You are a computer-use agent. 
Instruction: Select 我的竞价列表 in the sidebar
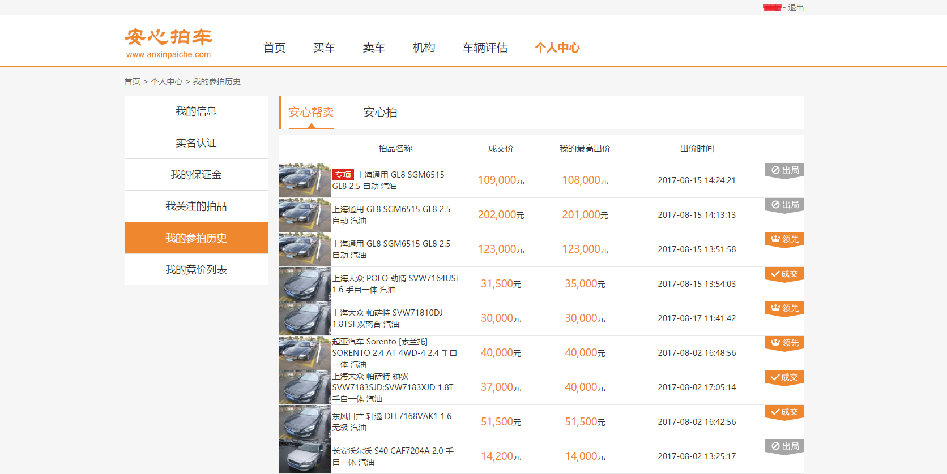[x=196, y=270]
